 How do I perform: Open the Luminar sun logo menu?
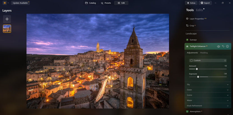pyautogui.click(x=5, y=3)
